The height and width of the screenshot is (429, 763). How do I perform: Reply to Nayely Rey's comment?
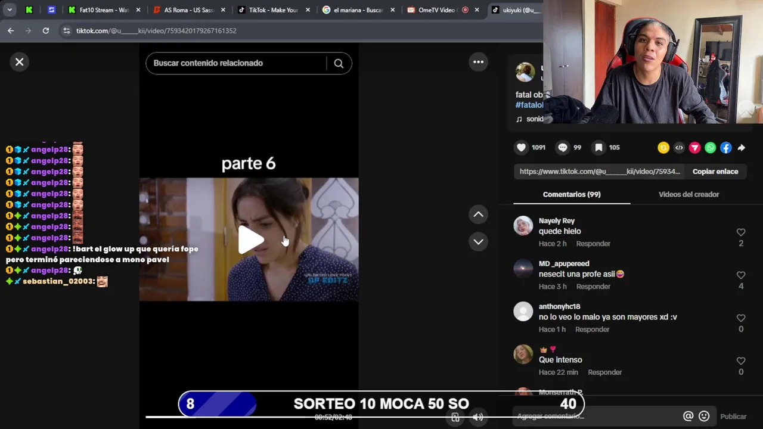[x=593, y=244]
